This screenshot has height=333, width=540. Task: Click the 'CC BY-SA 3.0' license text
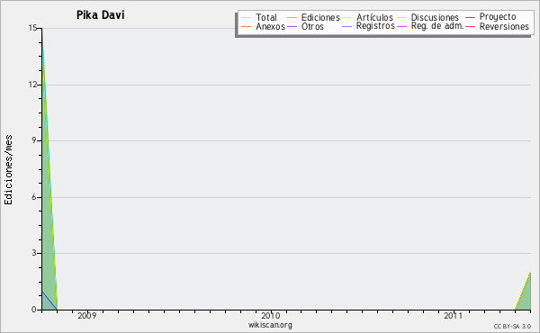[512, 327]
